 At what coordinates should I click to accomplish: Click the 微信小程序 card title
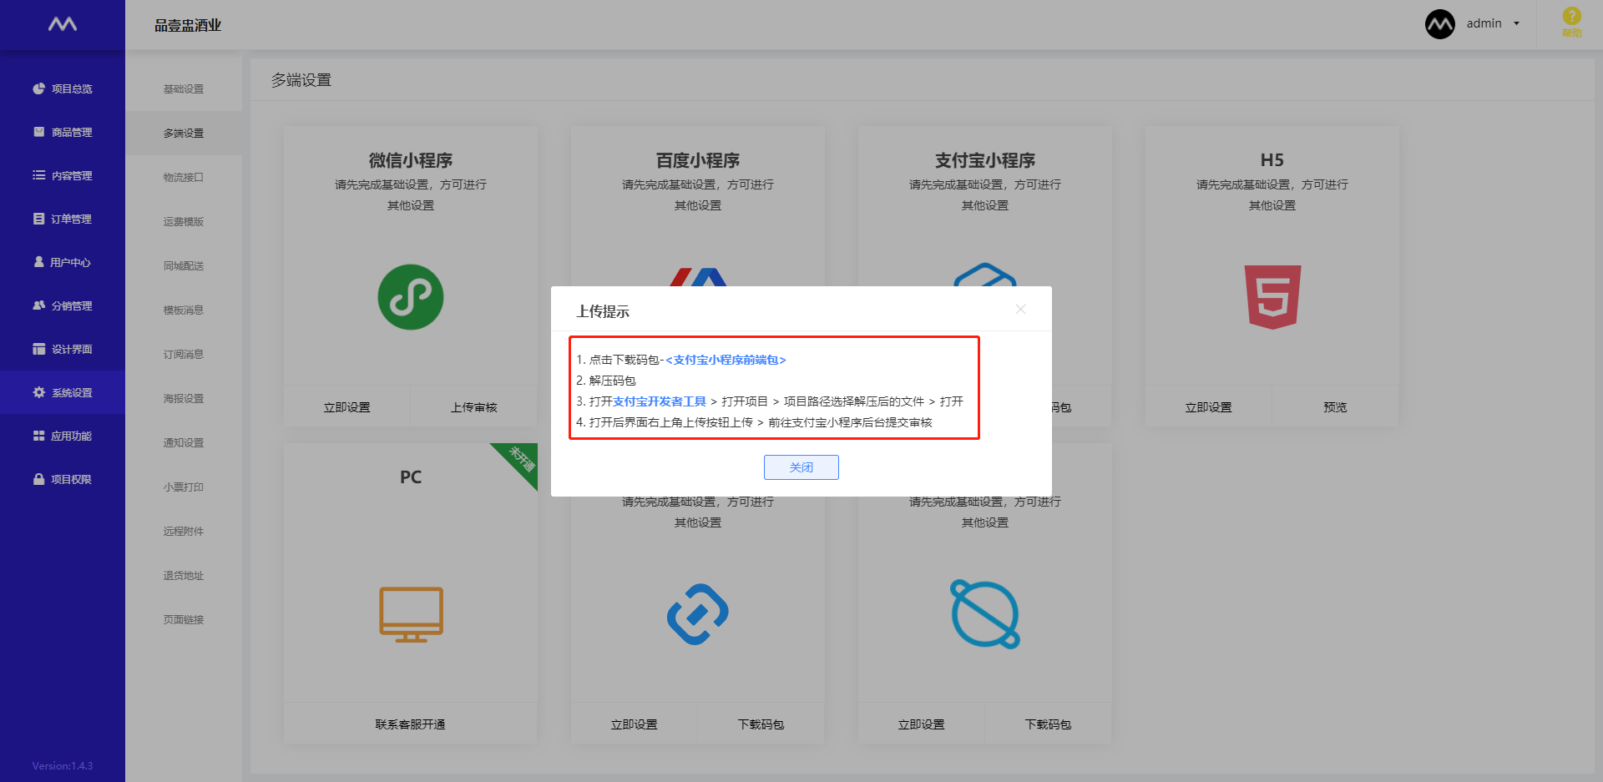[411, 160]
